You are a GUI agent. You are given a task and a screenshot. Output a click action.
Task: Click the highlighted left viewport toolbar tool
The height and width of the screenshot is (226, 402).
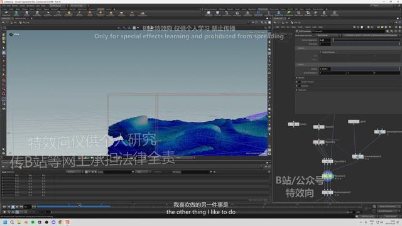[x=4, y=53]
